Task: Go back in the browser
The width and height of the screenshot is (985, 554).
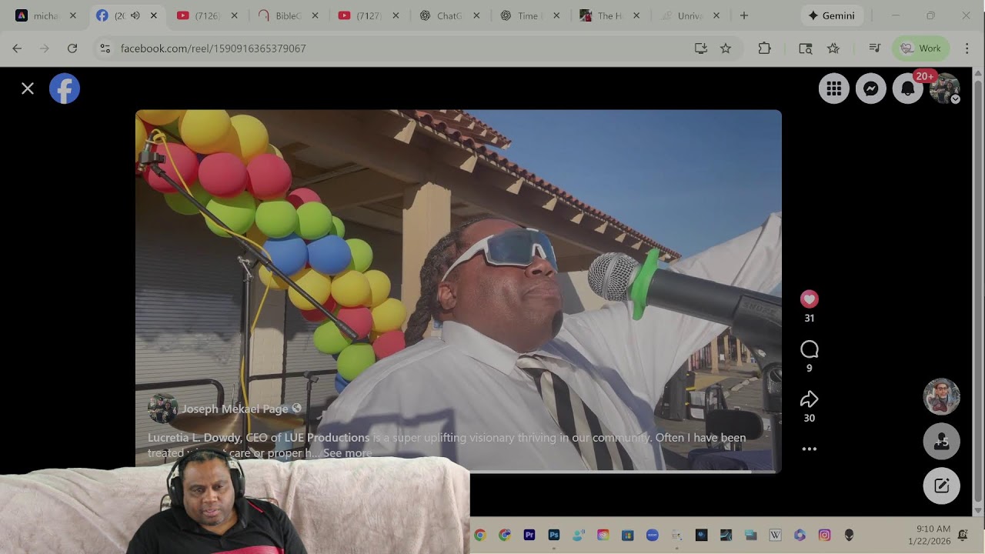Action: coord(17,48)
